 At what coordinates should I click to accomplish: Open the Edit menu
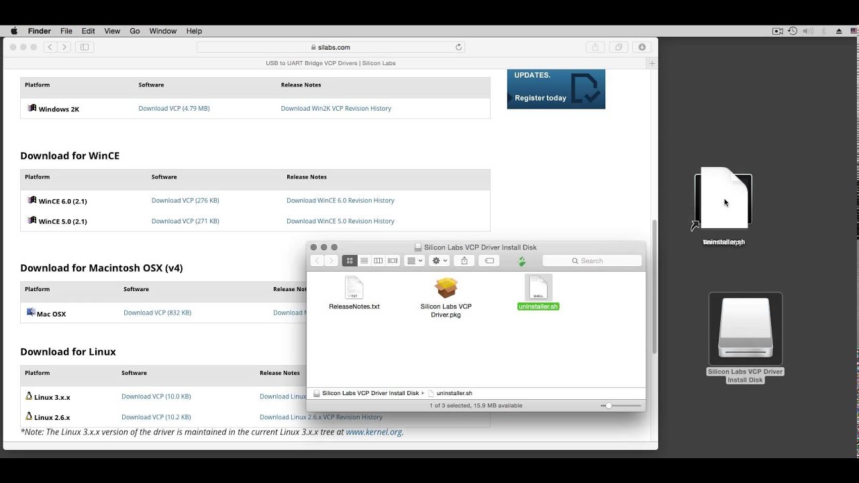coord(89,31)
